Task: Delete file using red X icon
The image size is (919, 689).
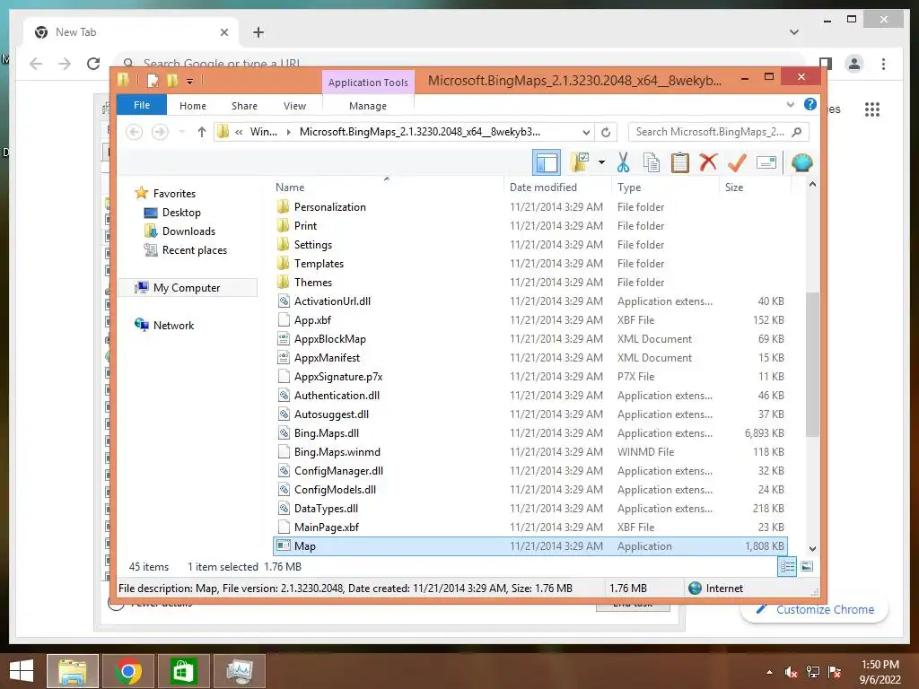Action: click(x=708, y=162)
